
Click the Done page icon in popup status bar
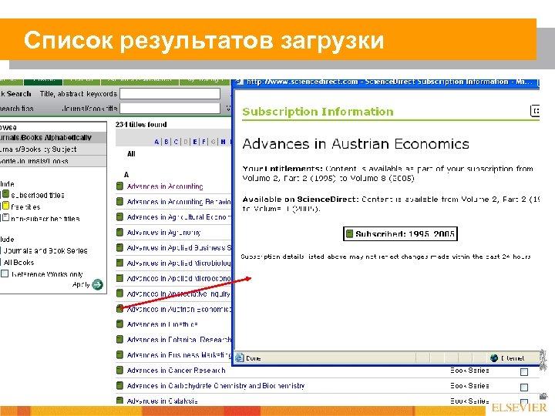pyautogui.click(x=240, y=357)
